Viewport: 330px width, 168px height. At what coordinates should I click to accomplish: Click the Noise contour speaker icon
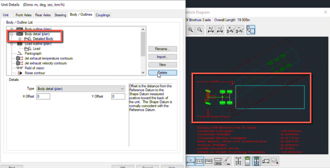[20, 73]
